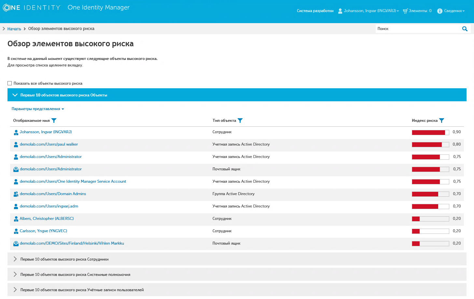This screenshot has width=474, height=299.
Task: Click the breadcrumb arrow before Начать
Action: (x=4, y=29)
